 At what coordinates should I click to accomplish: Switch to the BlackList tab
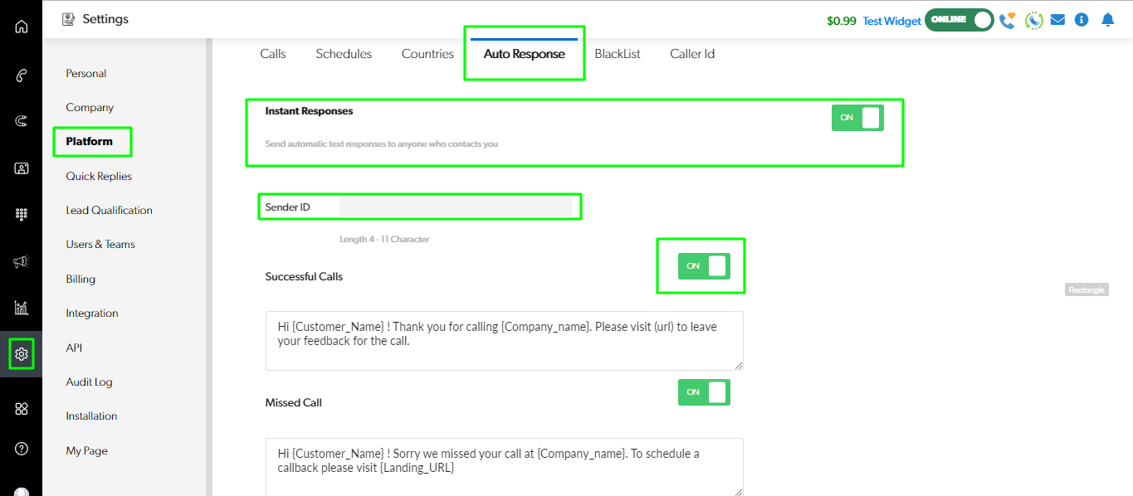(618, 54)
